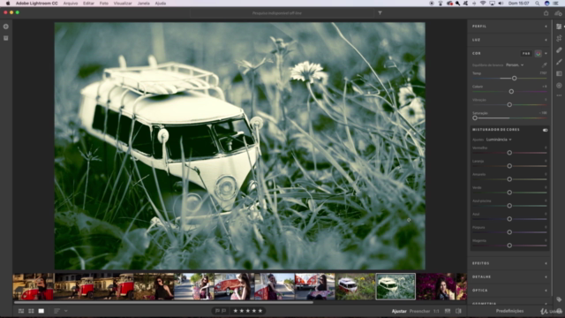Flag photo as picked

pos(217,311)
